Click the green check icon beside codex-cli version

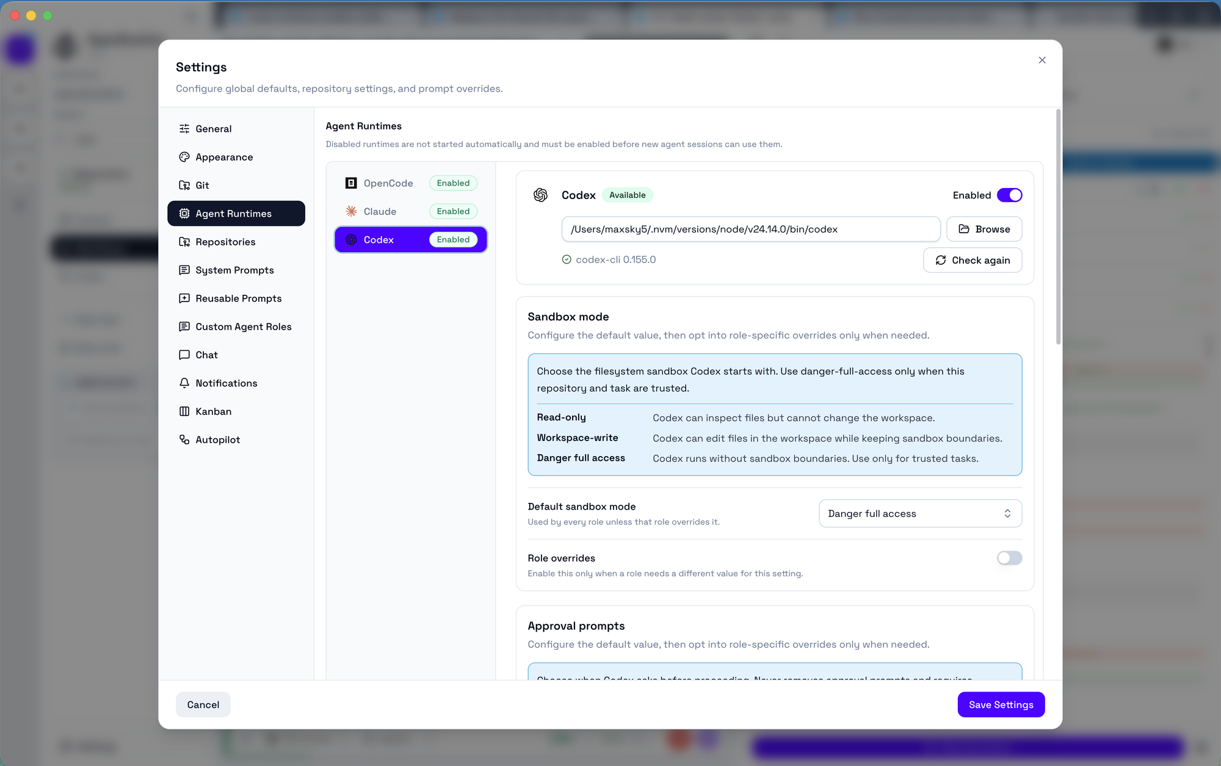[x=567, y=259]
